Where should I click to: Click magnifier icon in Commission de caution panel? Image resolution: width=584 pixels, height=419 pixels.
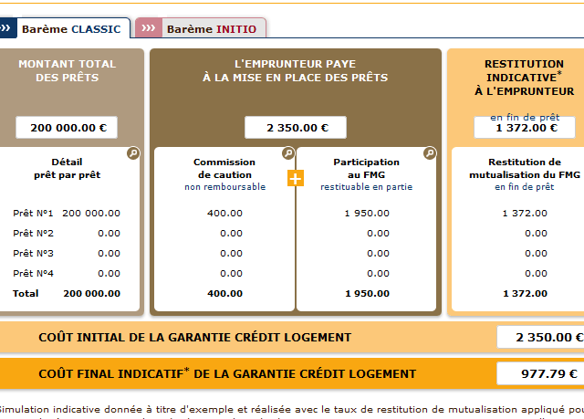pos(288,153)
